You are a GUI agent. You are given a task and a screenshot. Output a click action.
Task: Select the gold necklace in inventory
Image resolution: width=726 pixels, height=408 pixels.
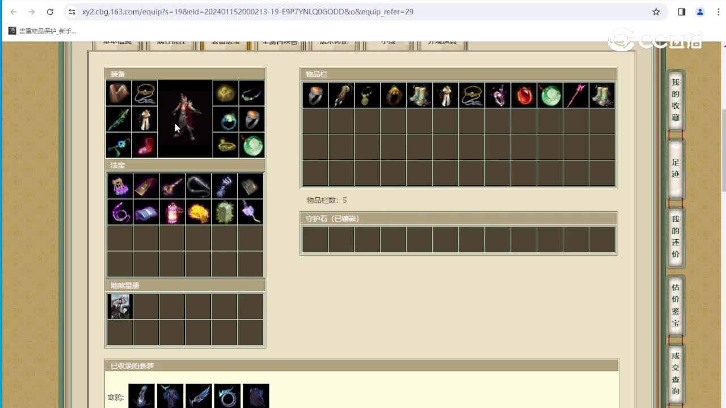[x=471, y=95]
